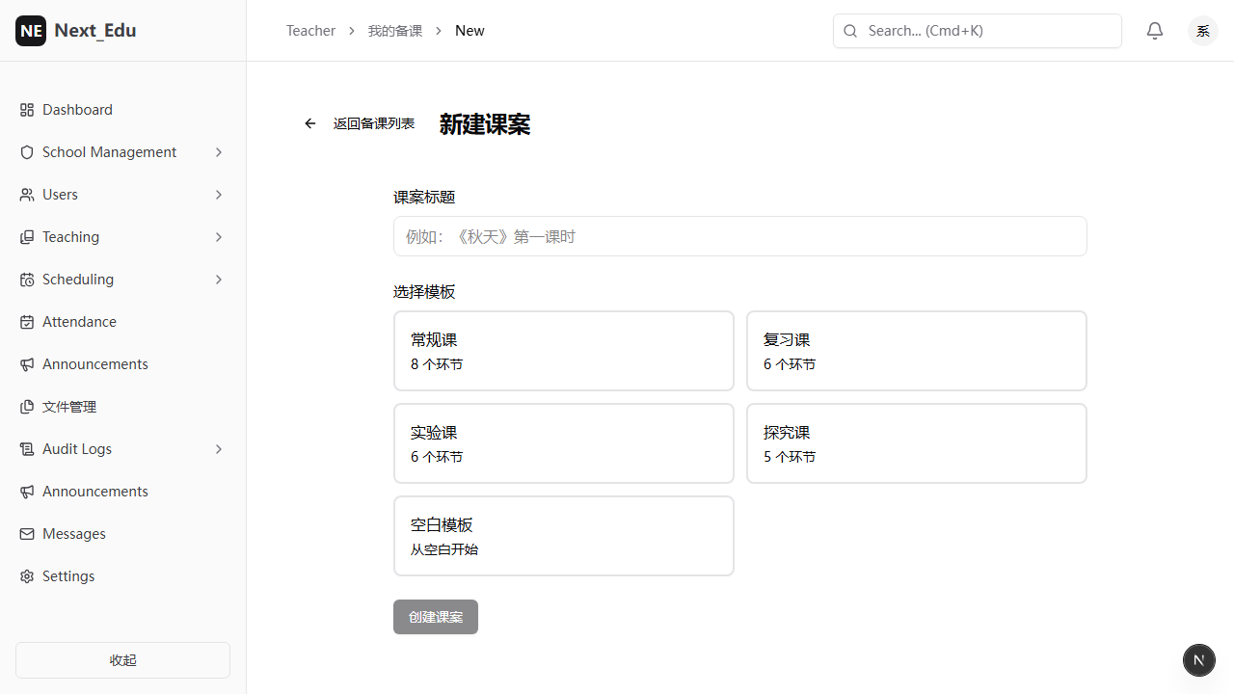Click the back arrow icon
This screenshot has height=694, width=1234.
point(310,123)
